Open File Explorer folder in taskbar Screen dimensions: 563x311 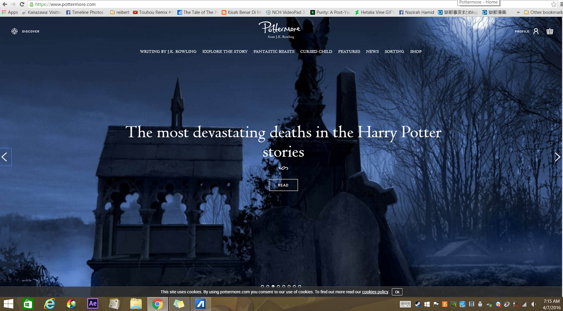136,304
